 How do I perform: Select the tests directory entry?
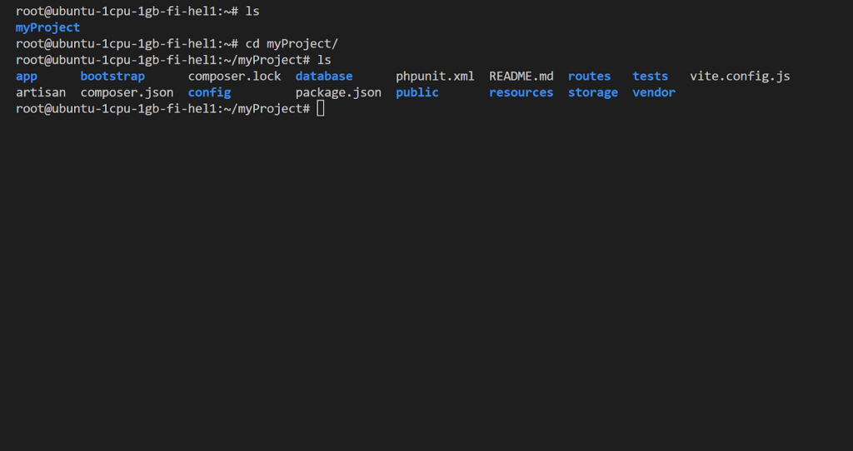[651, 77]
